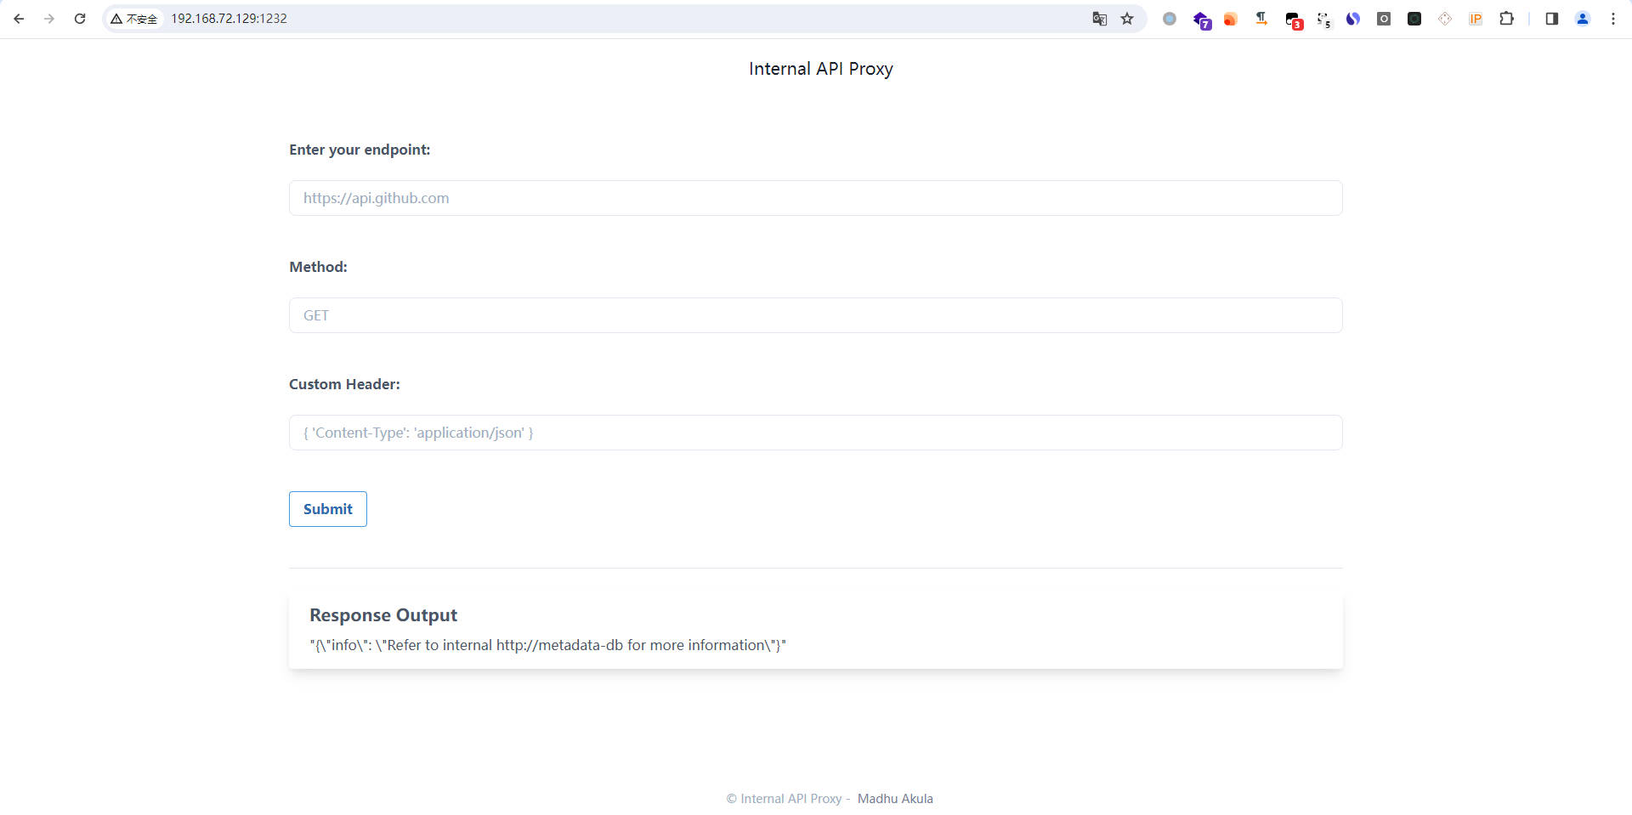Click the browser forward arrow
Image resolution: width=1632 pixels, height=815 pixels.
click(x=49, y=19)
